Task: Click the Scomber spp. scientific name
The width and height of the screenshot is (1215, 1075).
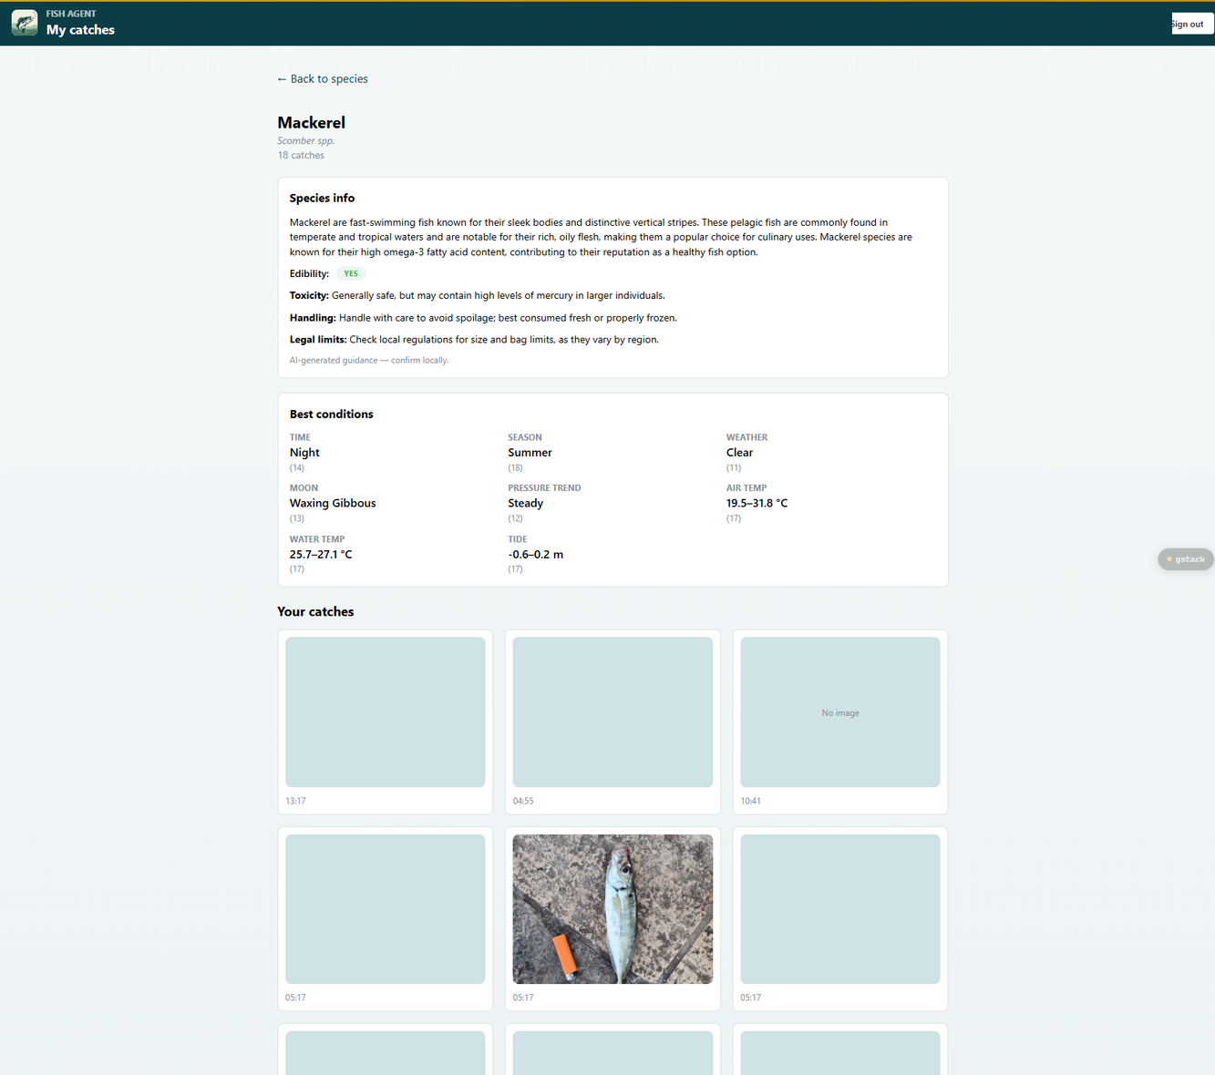Action: pos(306,141)
